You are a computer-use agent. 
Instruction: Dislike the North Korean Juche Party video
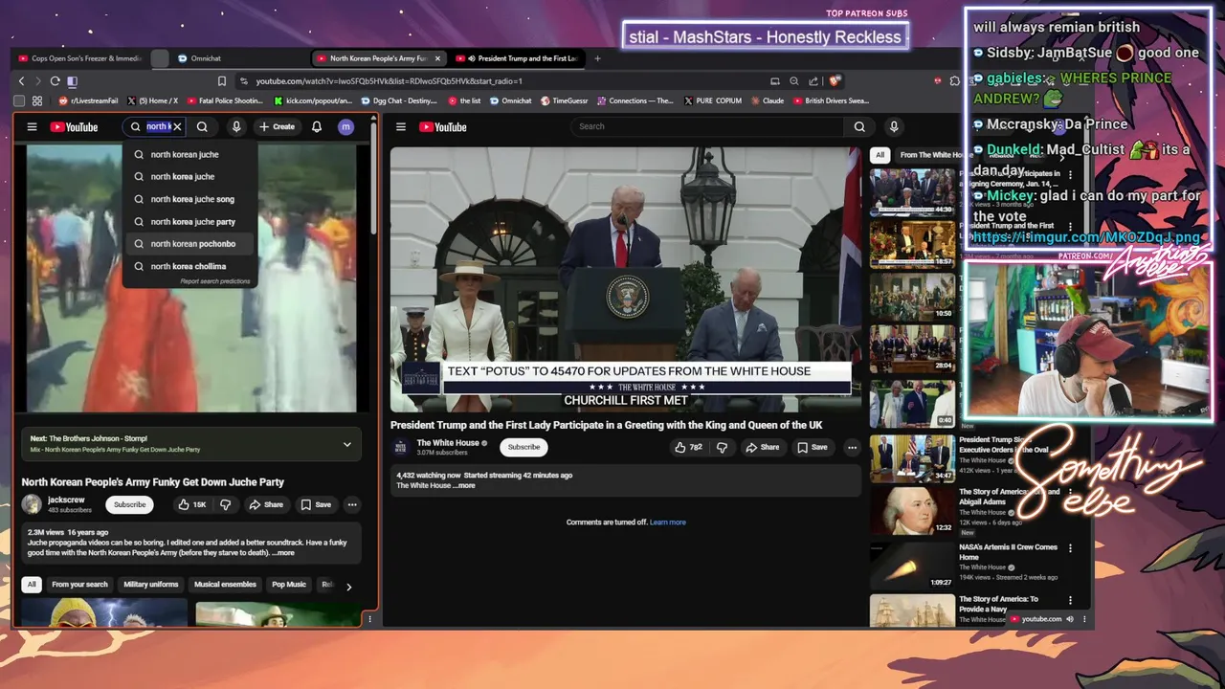[x=226, y=504]
